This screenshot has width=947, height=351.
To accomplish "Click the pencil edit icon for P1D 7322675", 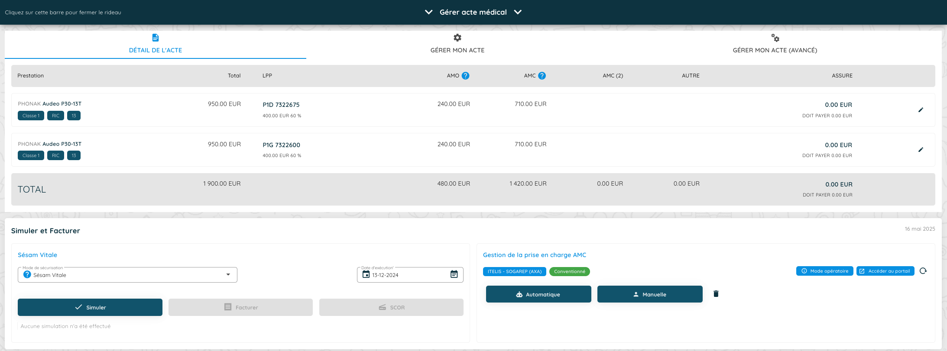I will point(921,110).
